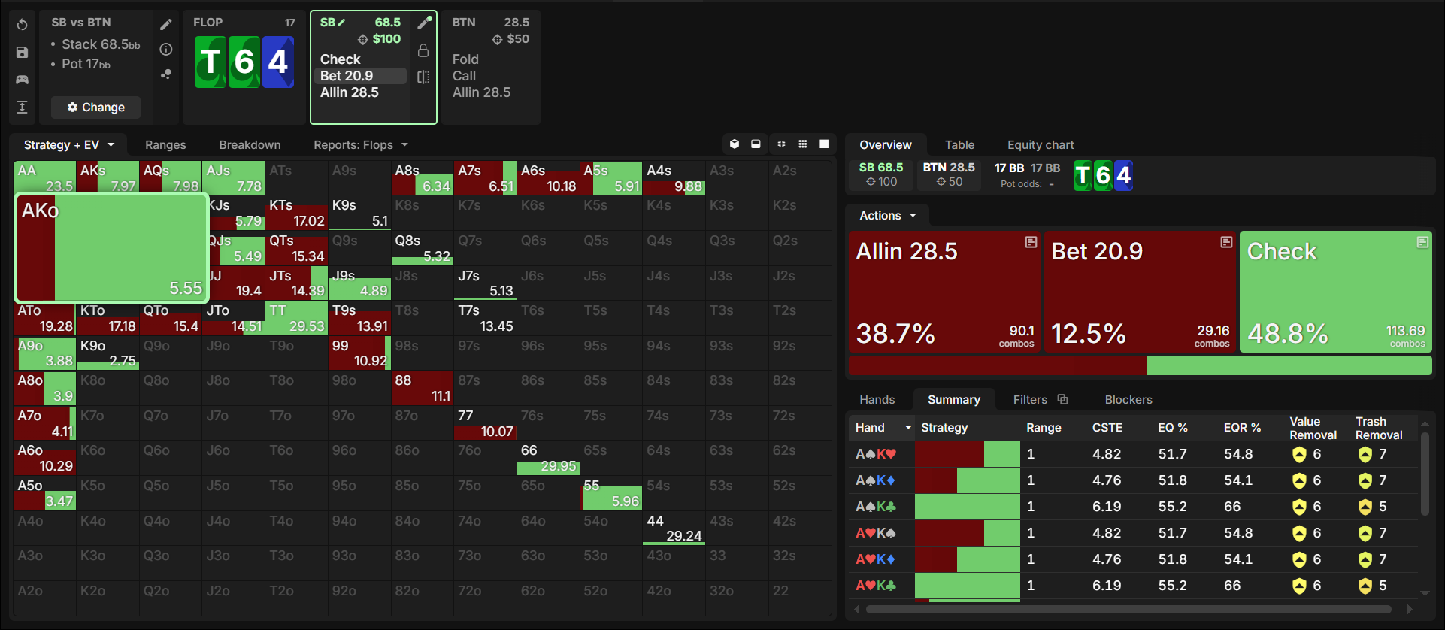Screen dimensions: 1445x630
Task: Open the Strategy + EV dropdown
Action: (x=69, y=144)
